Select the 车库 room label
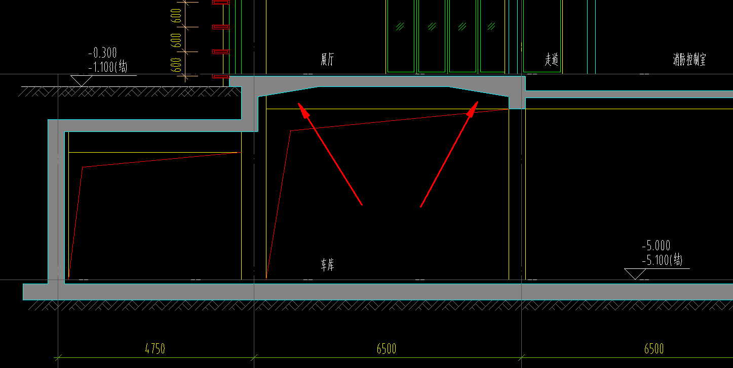The image size is (733, 368). (x=327, y=265)
